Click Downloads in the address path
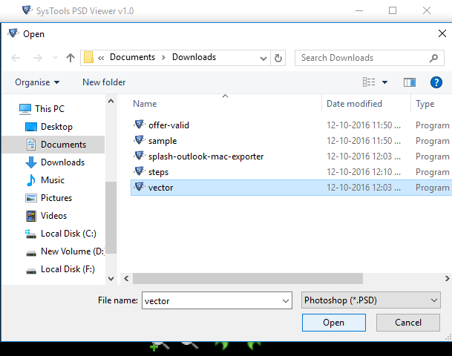452x356 pixels. tap(194, 57)
